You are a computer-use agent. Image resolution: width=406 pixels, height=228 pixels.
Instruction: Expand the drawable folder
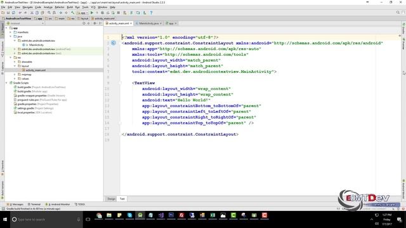coord(15,62)
